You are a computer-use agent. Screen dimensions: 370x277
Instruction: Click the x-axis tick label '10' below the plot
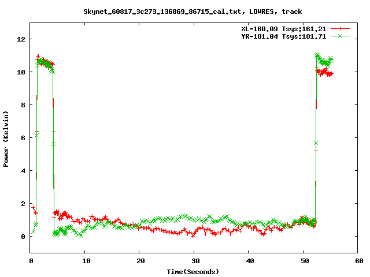[86, 261]
